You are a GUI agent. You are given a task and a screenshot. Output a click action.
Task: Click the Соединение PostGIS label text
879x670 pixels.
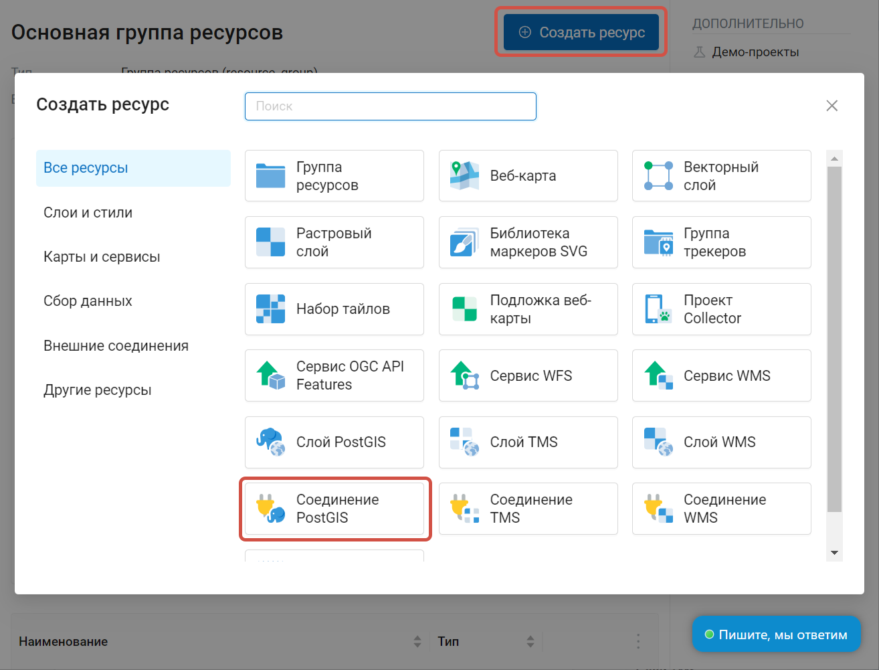338,509
